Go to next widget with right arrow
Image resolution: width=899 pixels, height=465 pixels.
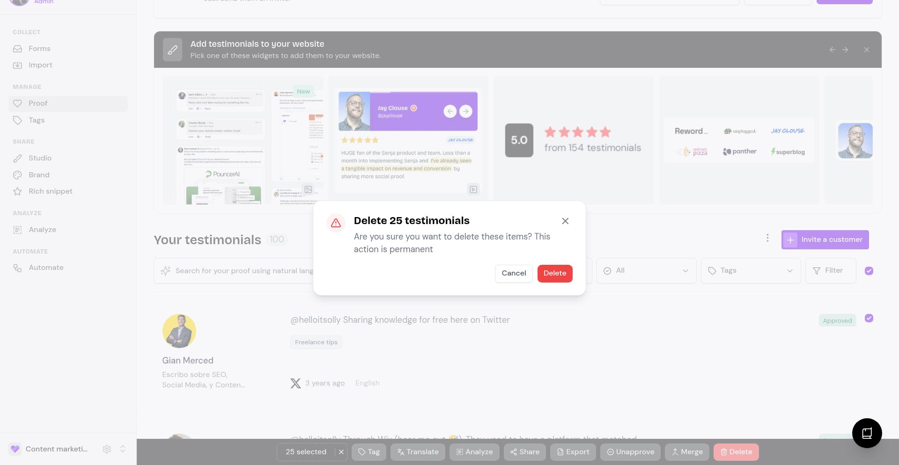[x=845, y=50]
